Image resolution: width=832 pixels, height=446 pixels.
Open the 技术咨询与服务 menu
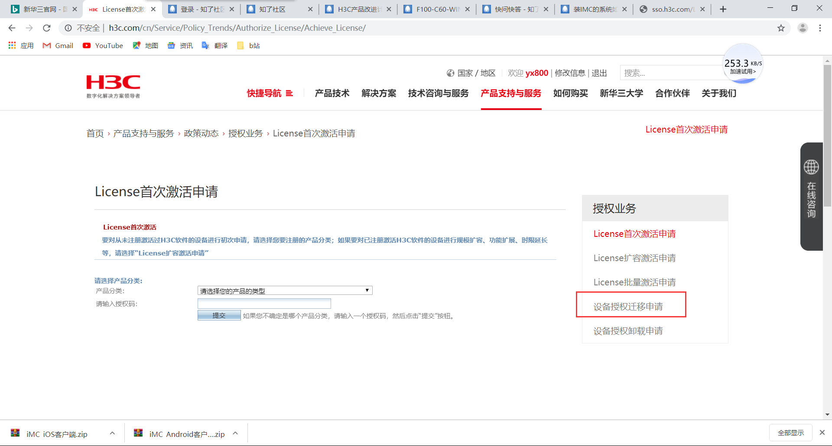[438, 93]
